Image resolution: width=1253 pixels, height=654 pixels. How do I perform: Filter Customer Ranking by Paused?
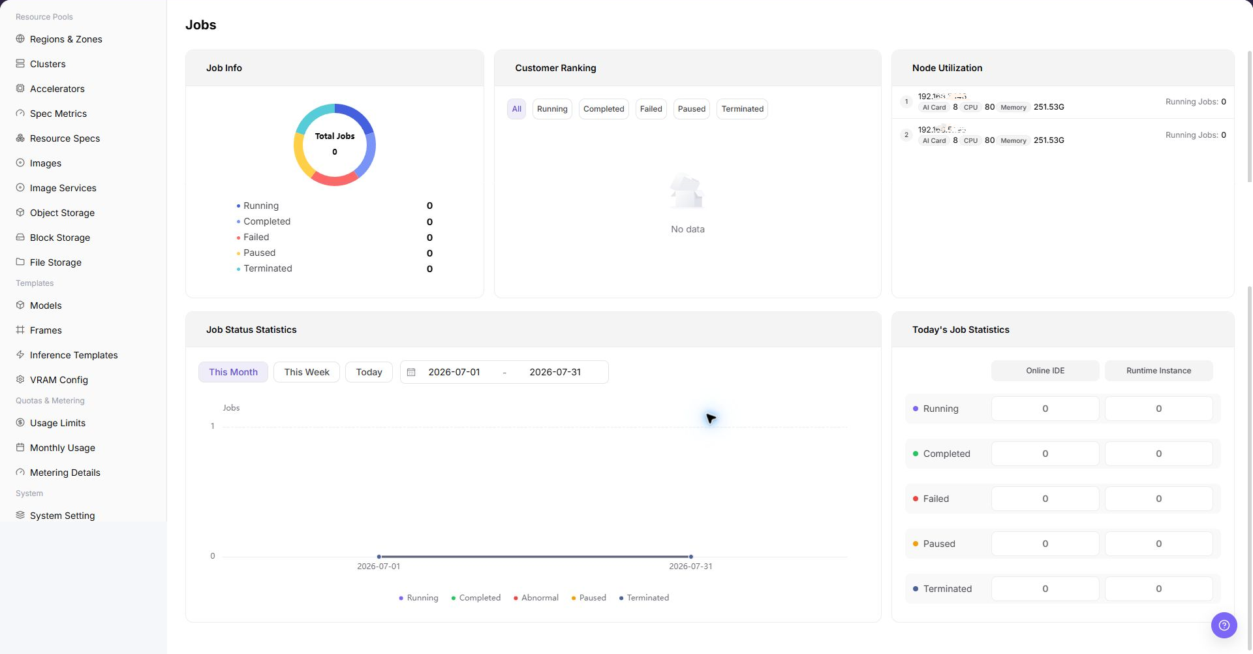(692, 109)
